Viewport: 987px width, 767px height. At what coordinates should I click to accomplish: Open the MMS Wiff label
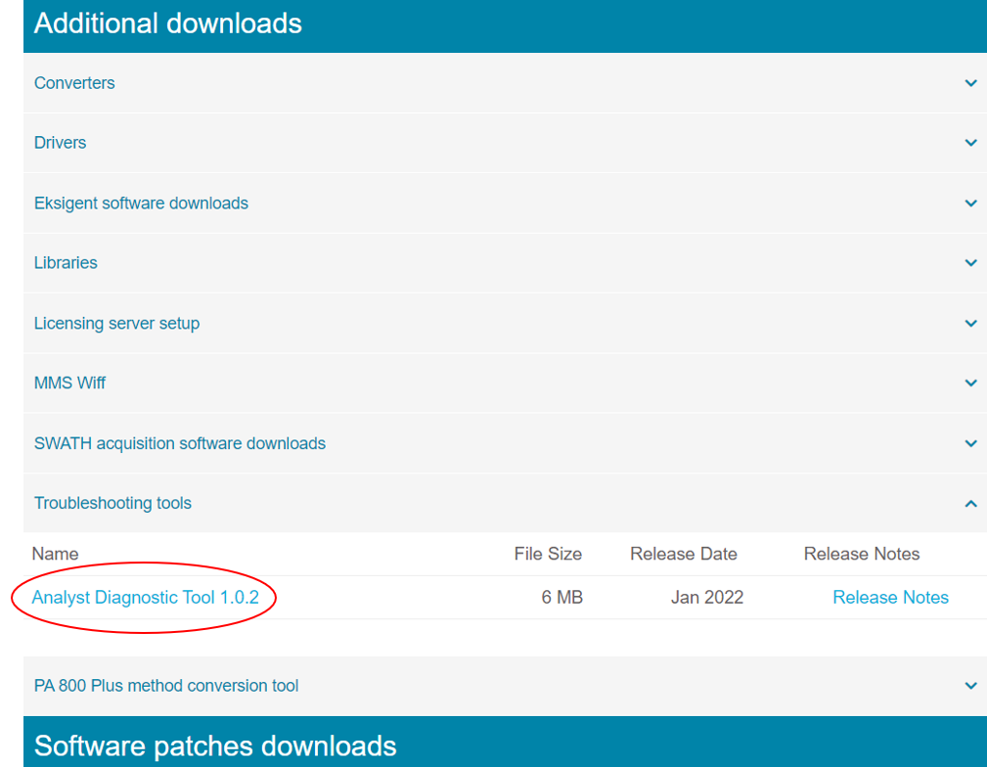tap(69, 383)
